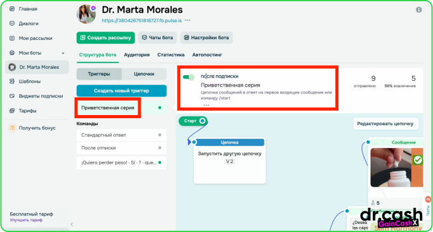The height and width of the screenshot is (232, 433).
Task: Click Редактировать цепочку button
Action: tap(385, 124)
